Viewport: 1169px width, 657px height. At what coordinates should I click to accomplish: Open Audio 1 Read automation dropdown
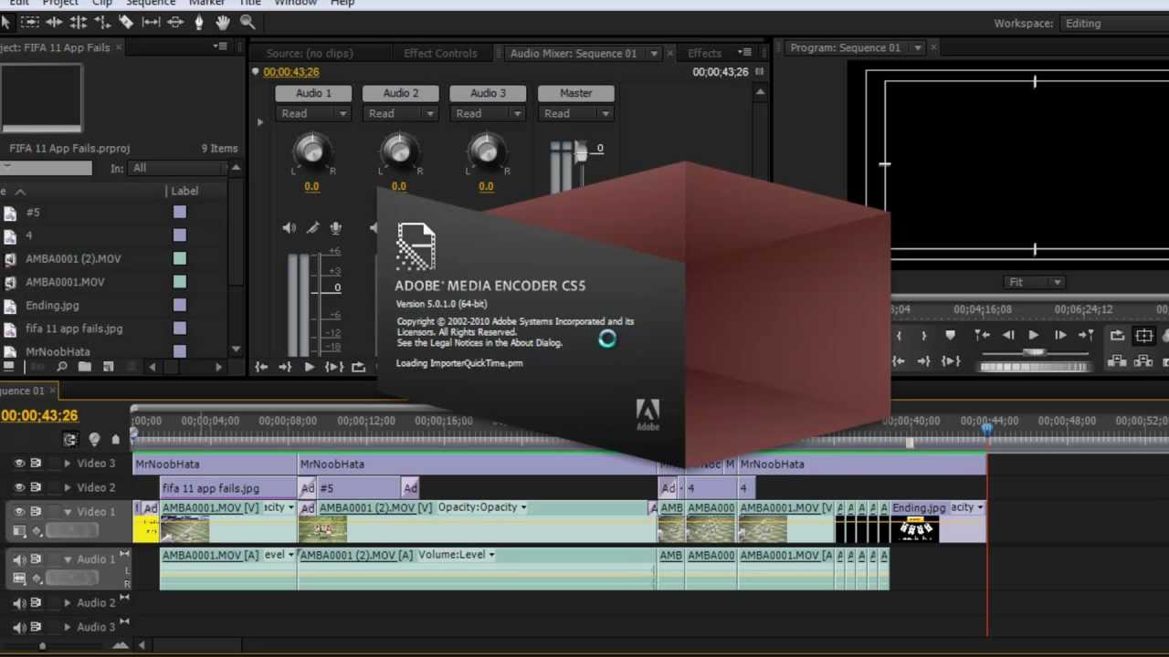tap(313, 113)
